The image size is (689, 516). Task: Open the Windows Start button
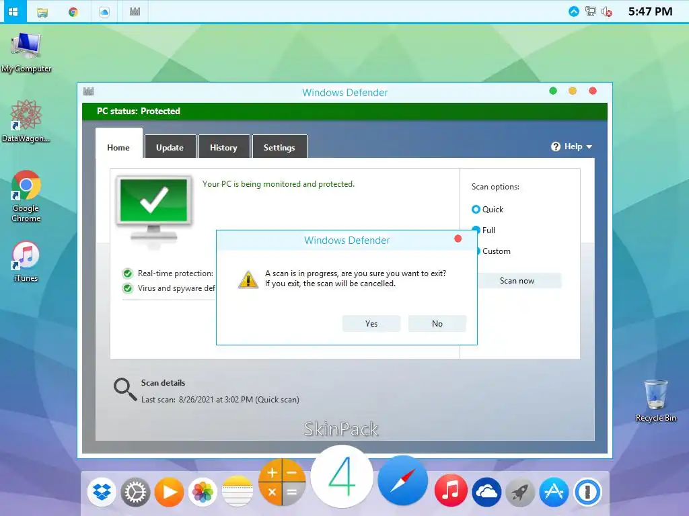[x=13, y=11]
